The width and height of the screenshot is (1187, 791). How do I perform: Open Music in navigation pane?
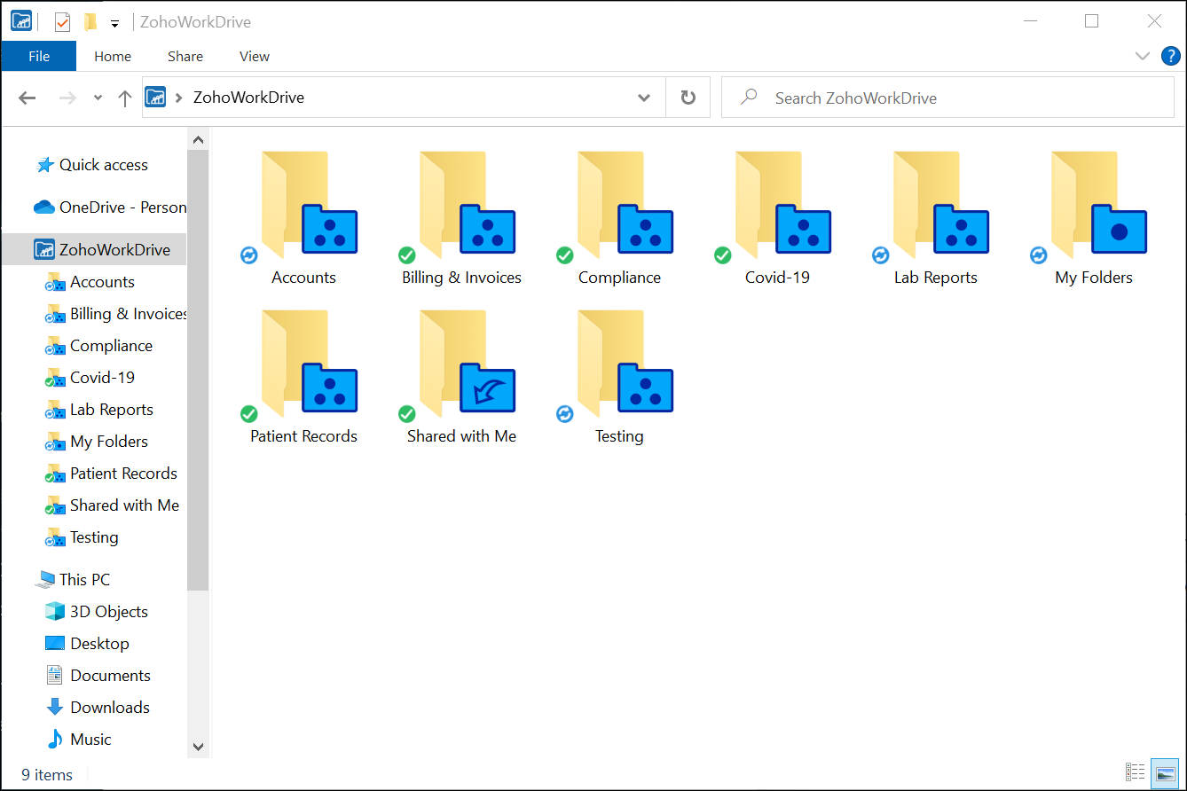point(79,740)
